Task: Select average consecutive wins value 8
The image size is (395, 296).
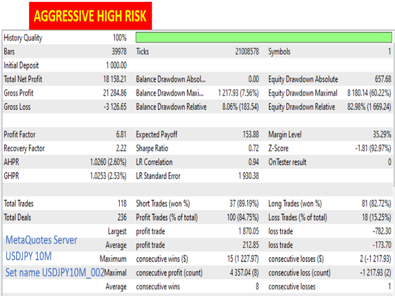Action: 257,286
